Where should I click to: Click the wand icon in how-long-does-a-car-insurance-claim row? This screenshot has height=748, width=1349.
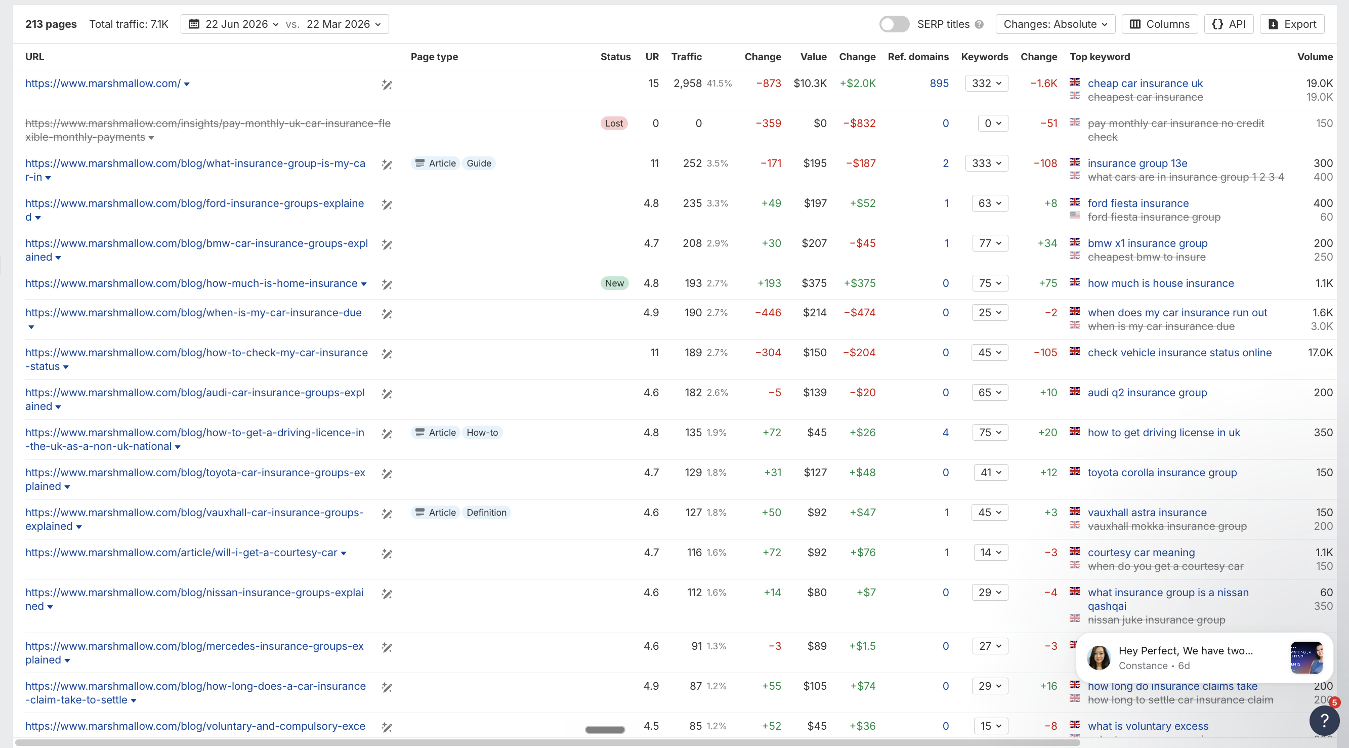click(387, 687)
